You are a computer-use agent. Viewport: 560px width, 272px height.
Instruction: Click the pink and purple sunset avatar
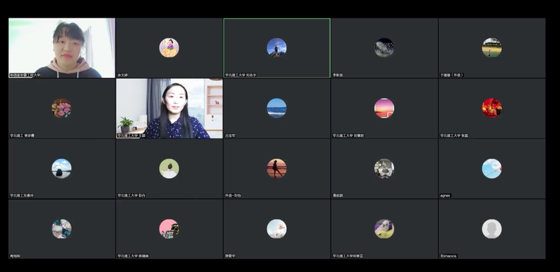[384, 108]
